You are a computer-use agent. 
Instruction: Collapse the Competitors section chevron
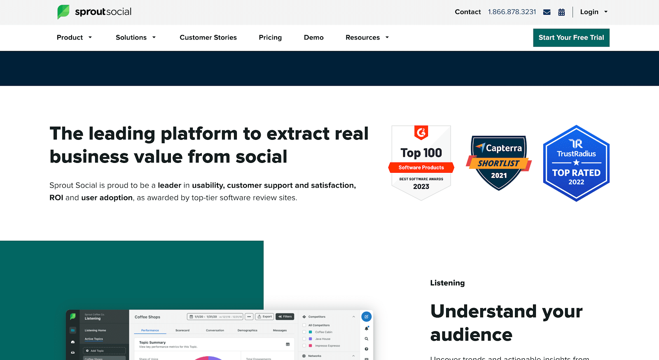click(x=353, y=317)
